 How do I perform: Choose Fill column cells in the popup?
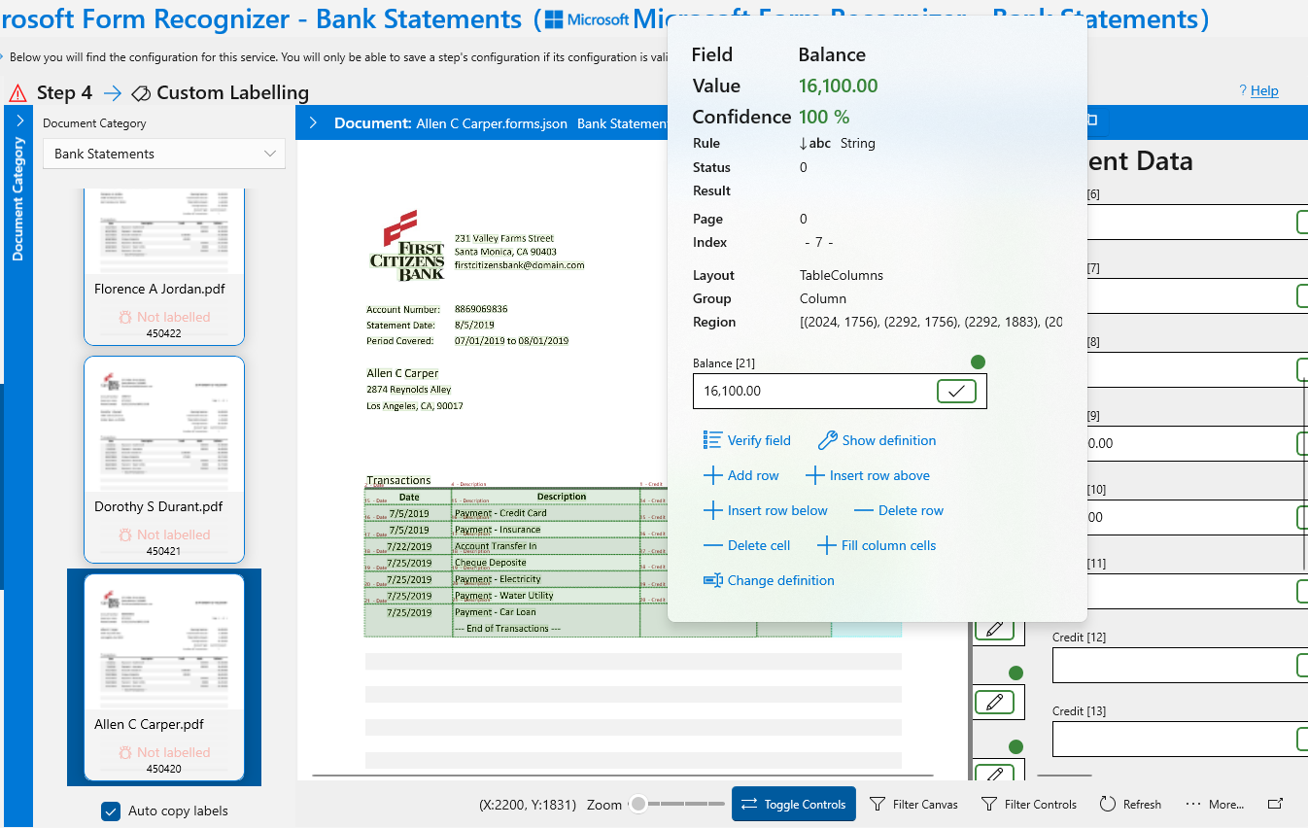coord(877,545)
